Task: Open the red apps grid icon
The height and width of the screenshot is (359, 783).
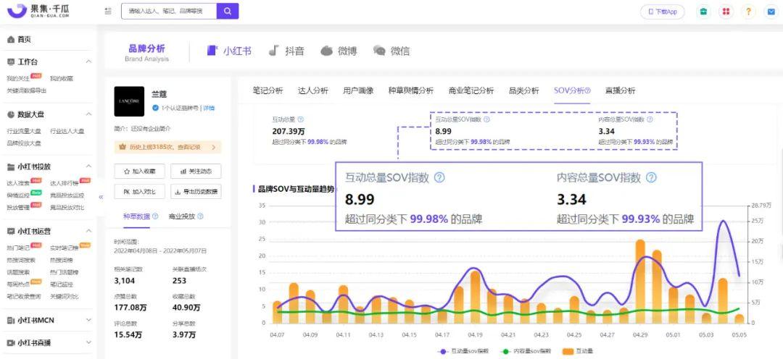Action: click(726, 12)
